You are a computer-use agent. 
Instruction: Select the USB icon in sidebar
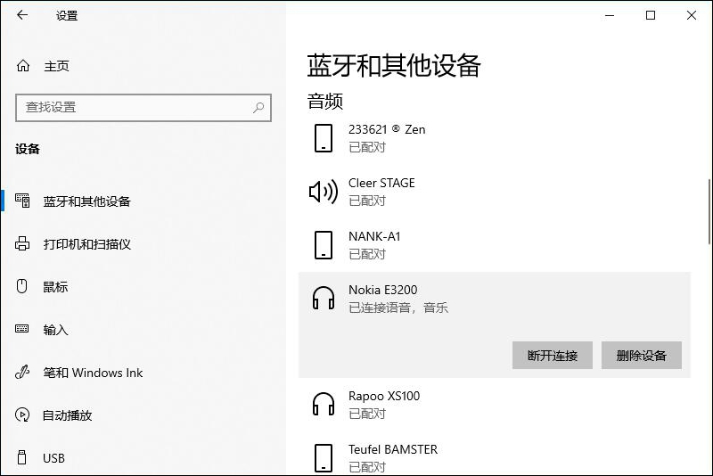(21, 457)
